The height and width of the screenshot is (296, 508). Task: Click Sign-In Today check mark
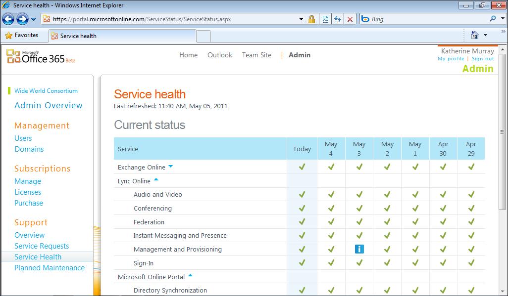tap(302, 262)
